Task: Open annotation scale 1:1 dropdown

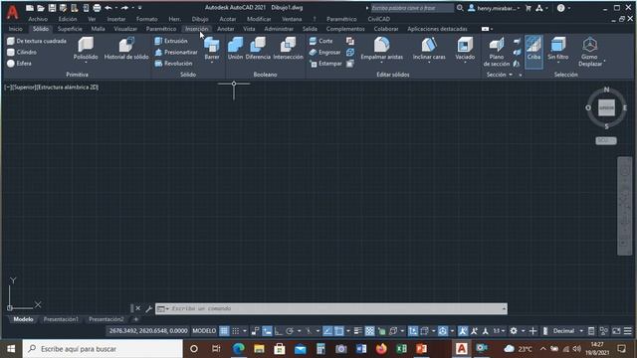Action: 499,331
